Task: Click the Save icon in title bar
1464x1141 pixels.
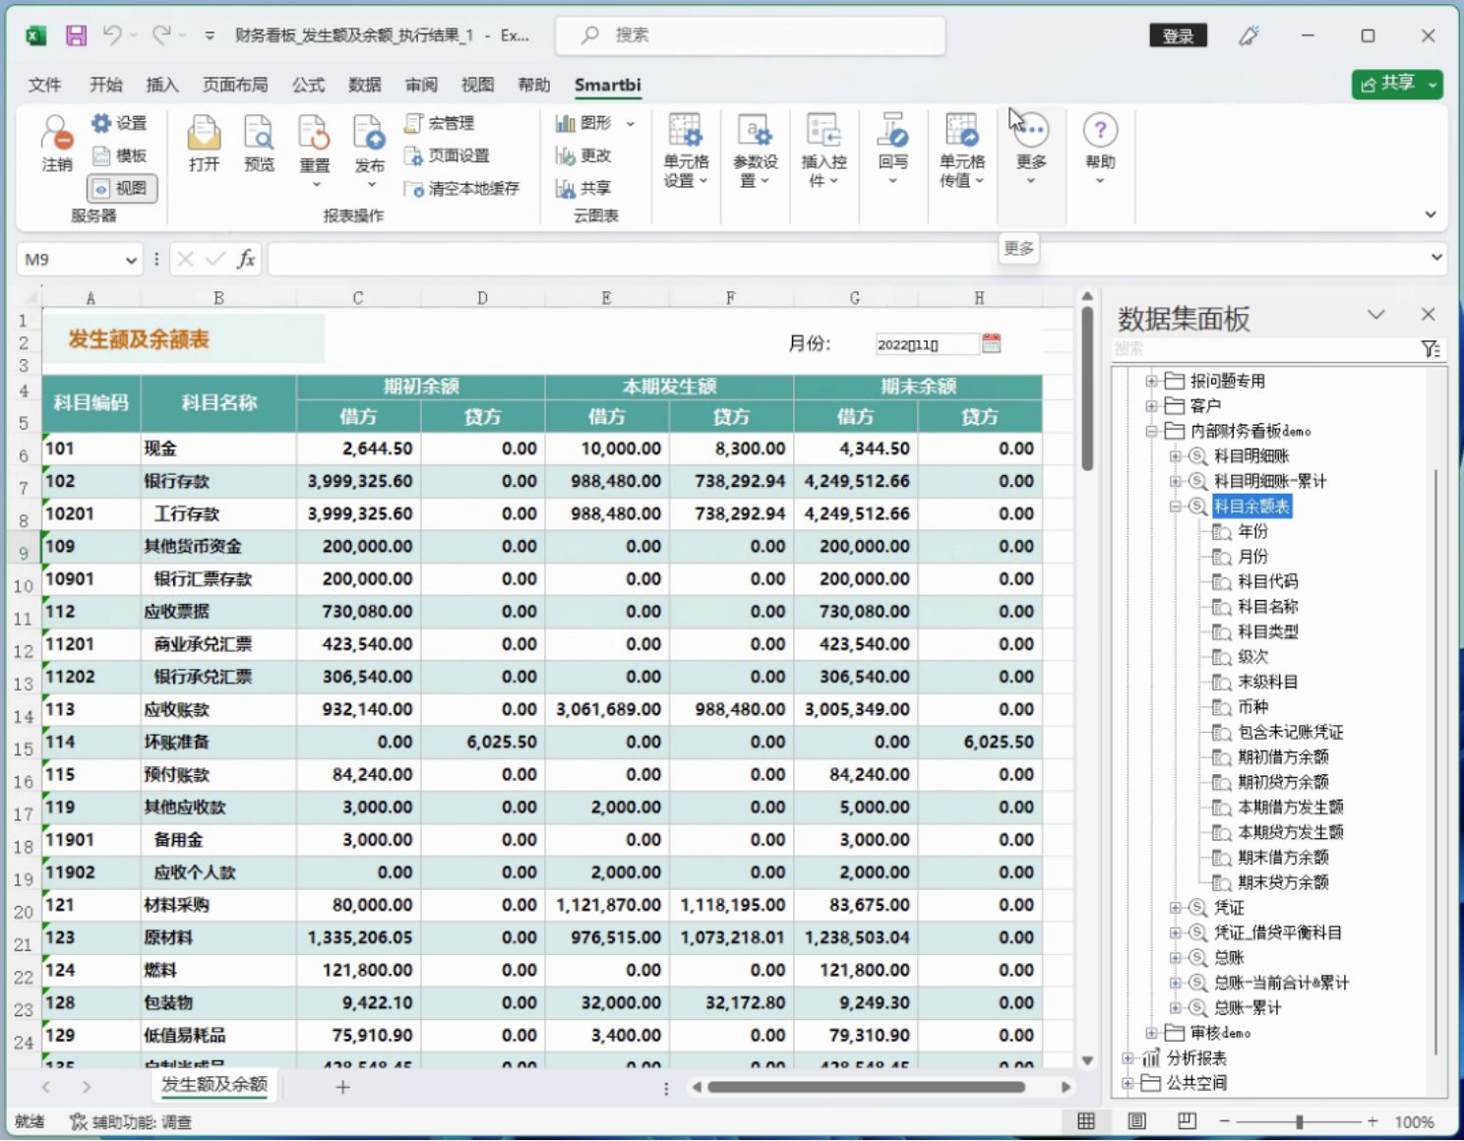Action: [76, 35]
